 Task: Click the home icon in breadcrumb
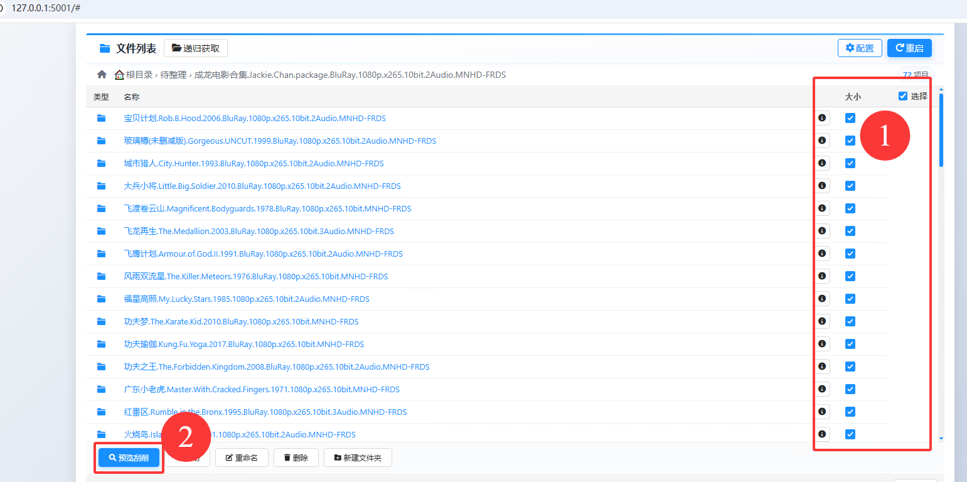point(102,75)
